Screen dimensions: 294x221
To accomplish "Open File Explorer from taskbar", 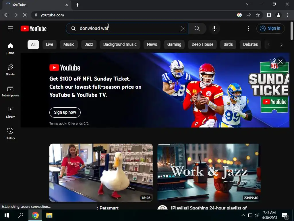I will 49,215.
